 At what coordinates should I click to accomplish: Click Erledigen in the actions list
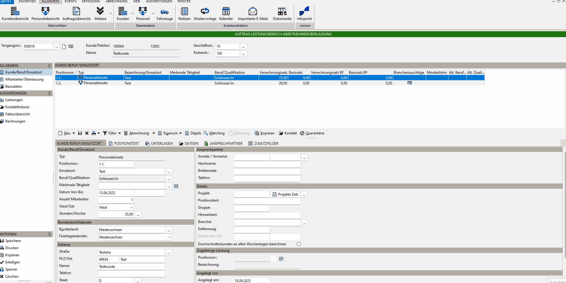[x=12, y=262]
